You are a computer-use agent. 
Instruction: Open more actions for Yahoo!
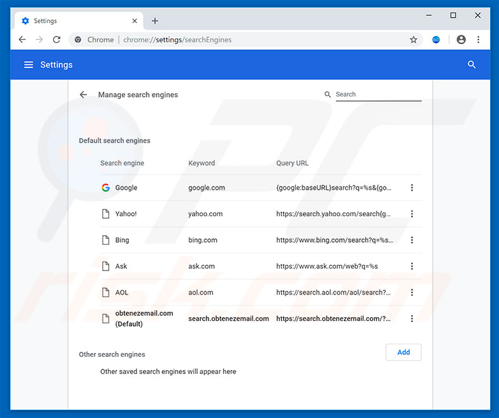pyautogui.click(x=412, y=214)
